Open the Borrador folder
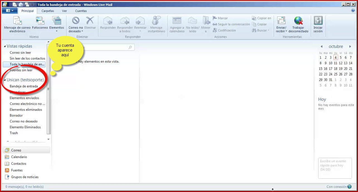Screen dimensions: 358x192 [16, 115]
